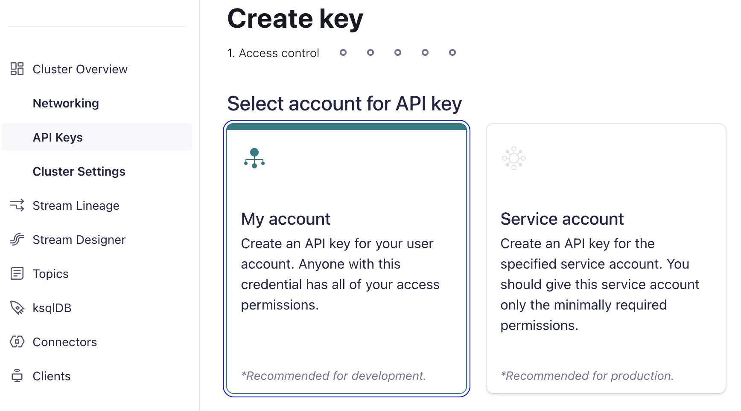This screenshot has height=411, width=741.
Task: Click the Topics document icon
Action: [x=17, y=274]
